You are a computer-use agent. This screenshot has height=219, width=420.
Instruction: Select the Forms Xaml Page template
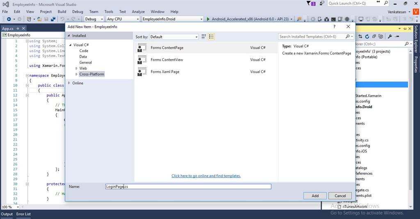206,72
